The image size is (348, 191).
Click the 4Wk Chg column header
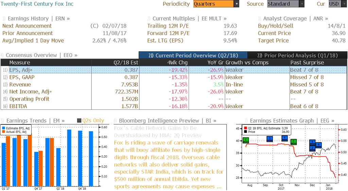click(164, 63)
